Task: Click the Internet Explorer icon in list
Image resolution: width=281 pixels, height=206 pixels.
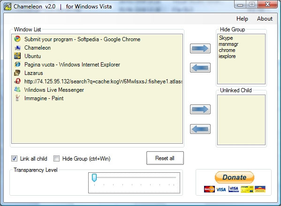Action: (x=17, y=65)
